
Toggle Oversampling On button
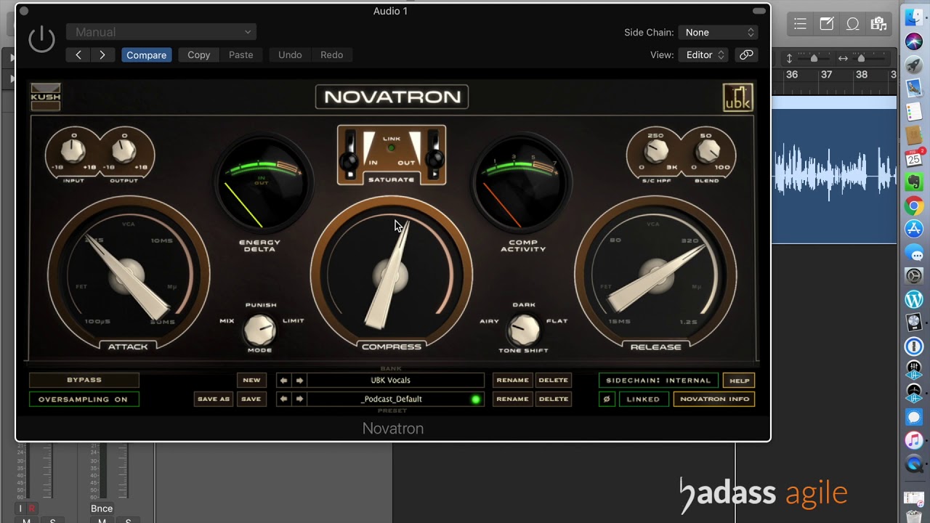point(84,399)
